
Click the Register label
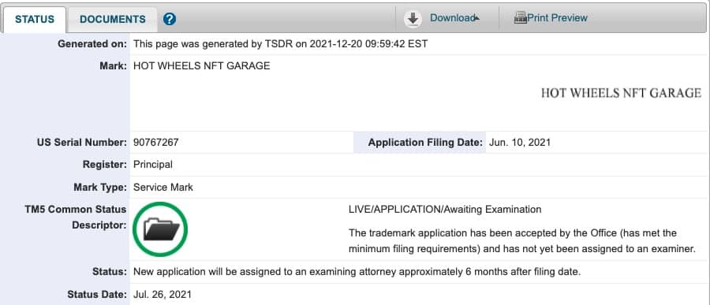(x=105, y=165)
